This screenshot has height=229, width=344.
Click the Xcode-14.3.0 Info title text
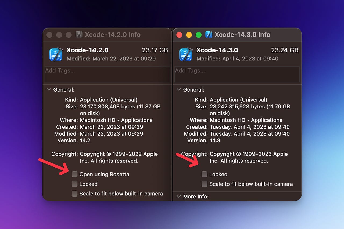pyautogui.click(x=242, y=35)
